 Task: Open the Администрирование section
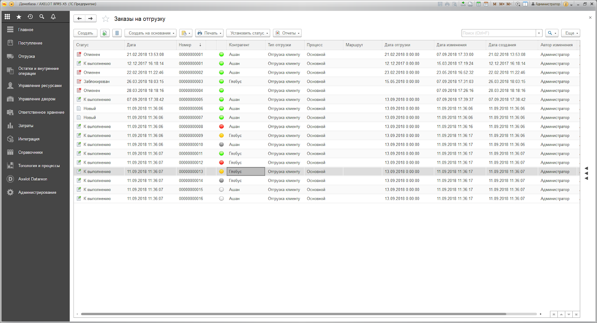(x=35, y=193)
